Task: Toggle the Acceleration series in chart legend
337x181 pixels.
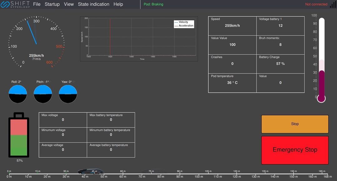Action: (186, 26)
